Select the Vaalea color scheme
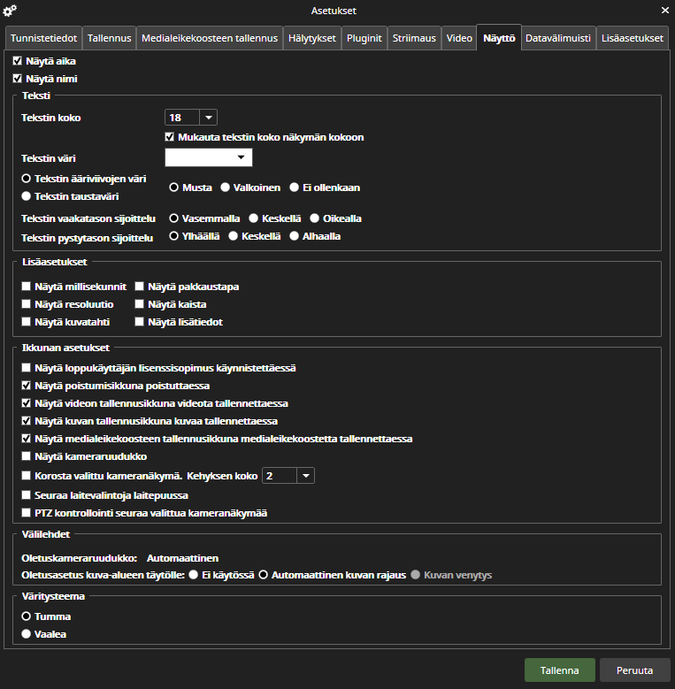Screen dimensions: 675x689 pyautogui.click(x=27, y=634)
